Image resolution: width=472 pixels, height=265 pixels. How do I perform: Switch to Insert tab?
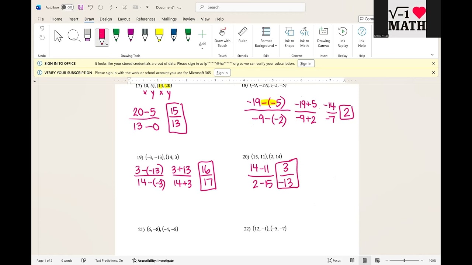tap(73, 19)
